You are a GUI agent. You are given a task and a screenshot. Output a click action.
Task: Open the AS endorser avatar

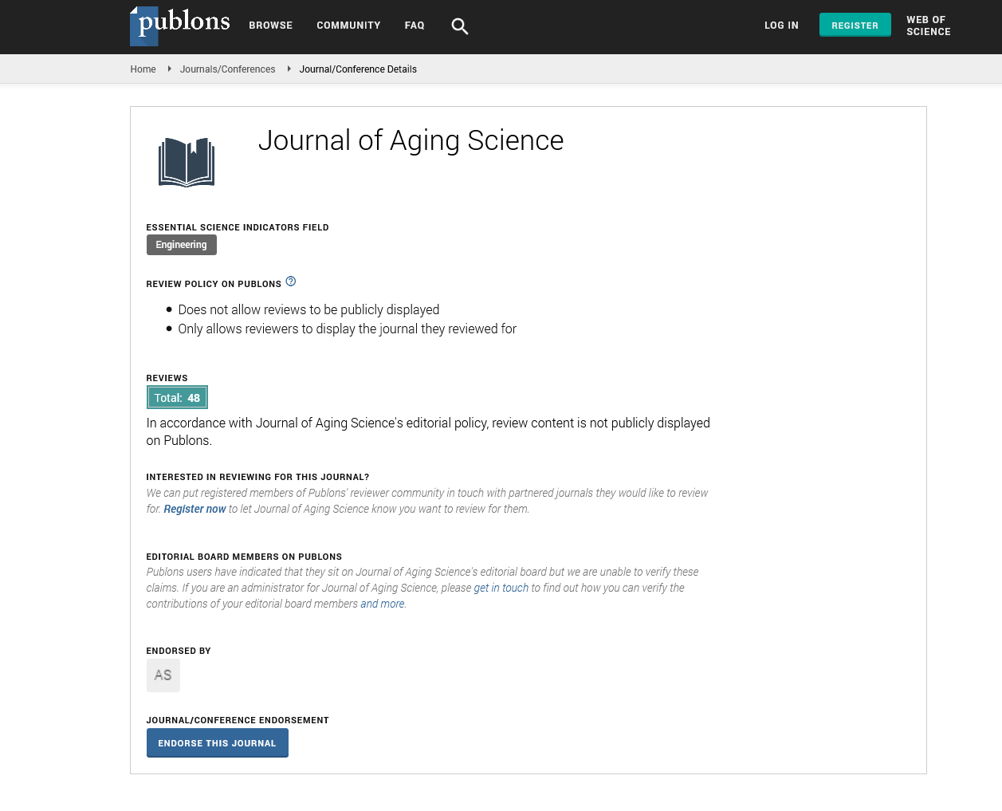163,675
